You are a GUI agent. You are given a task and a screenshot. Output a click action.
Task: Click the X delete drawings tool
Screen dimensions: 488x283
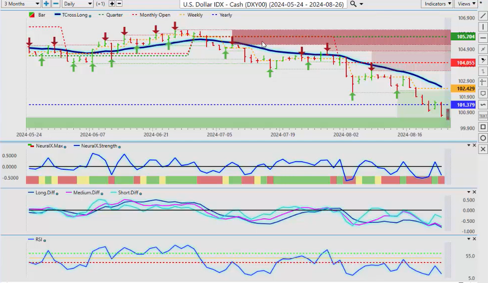[x=483, y=149]
